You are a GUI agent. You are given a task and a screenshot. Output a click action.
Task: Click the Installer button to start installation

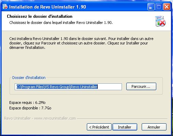coord(125,127)
